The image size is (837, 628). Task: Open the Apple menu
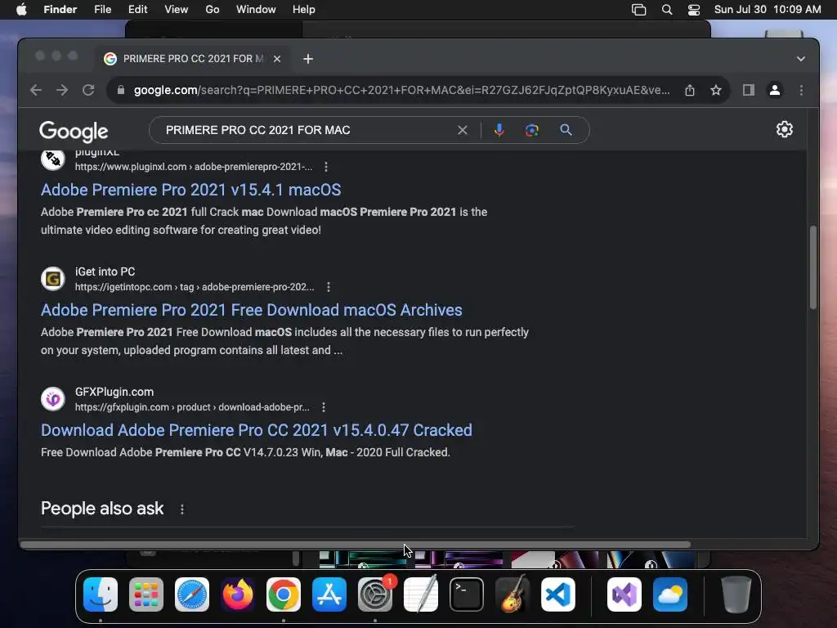click(21, 10)
